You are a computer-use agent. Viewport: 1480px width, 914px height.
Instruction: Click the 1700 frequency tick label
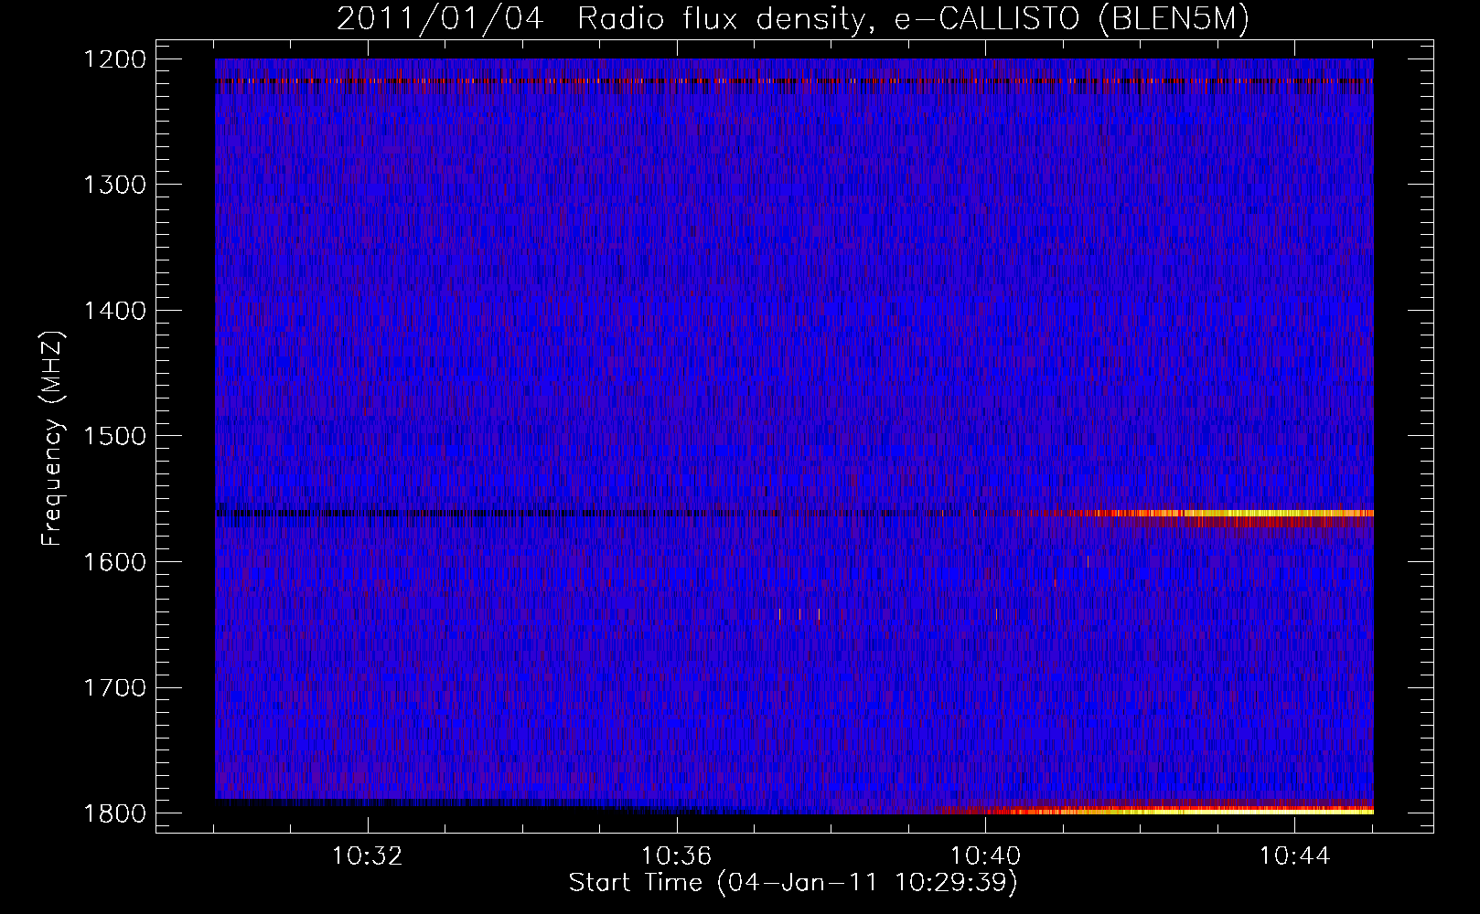tap(114, 687)
